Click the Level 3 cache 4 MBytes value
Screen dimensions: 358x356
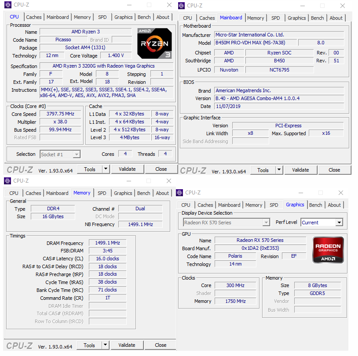tap(130, 137)
